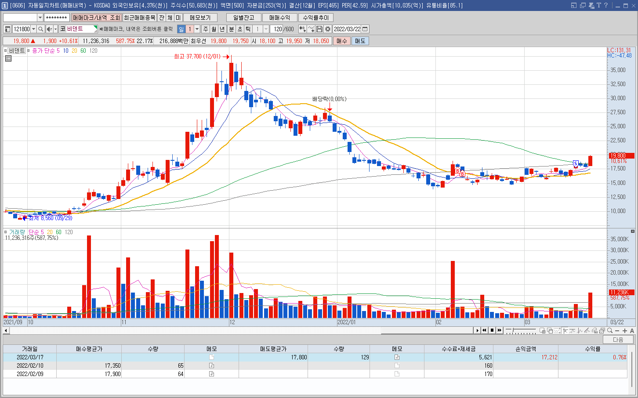Image resolution: width=638 pixels, height=398 pixels.
Task: Click the minus zoom-out icon
Action: (x=617, y=330)
